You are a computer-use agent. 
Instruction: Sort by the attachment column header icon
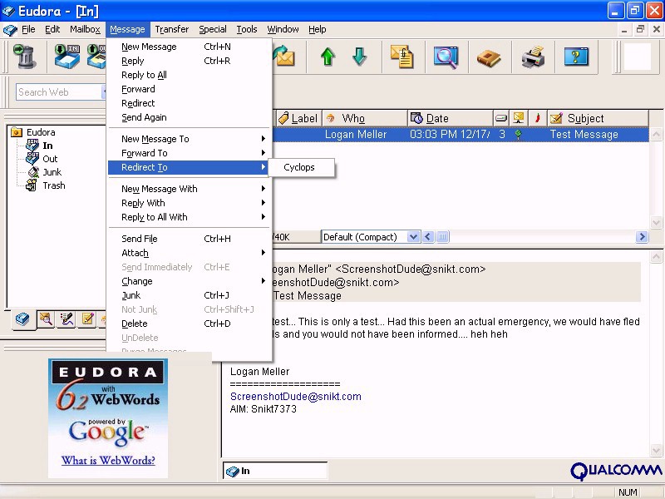pyautogui.click(x=501, y=118)
